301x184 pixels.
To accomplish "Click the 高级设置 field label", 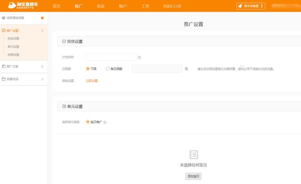I will click(68, 81).
